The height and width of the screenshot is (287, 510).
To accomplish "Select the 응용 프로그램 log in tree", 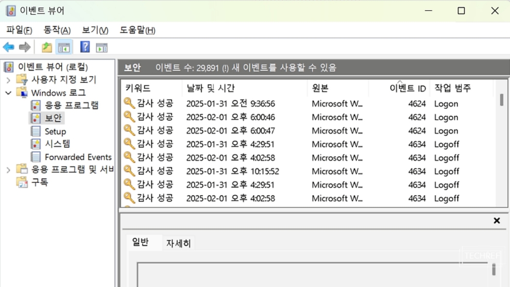I will pyautogui.click(x=71, y=105).
